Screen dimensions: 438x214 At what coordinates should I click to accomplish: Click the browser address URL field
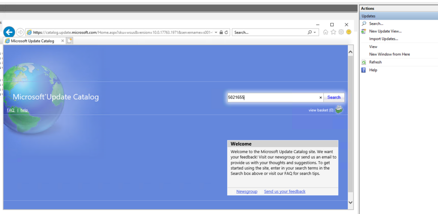(x=123, y=32)
